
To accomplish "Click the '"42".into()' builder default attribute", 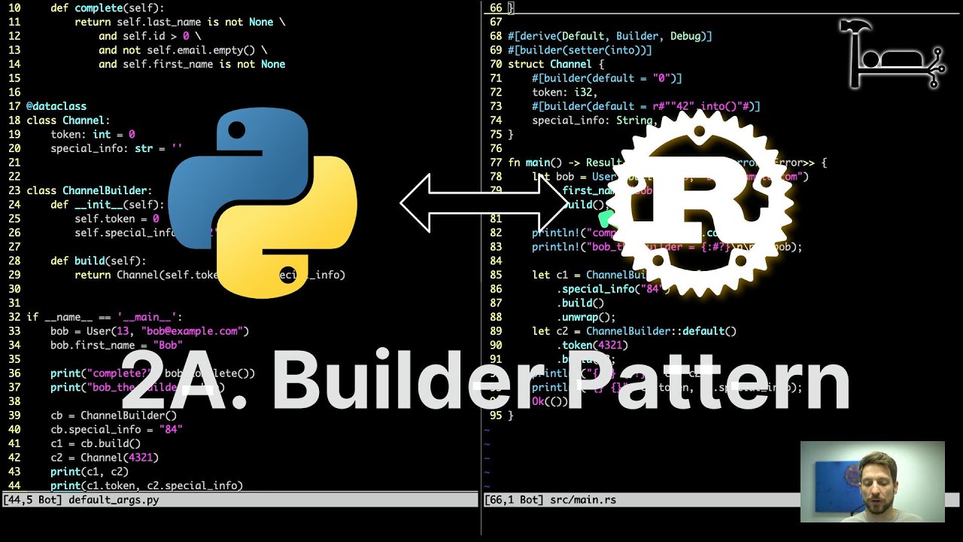I will point(646,106).
